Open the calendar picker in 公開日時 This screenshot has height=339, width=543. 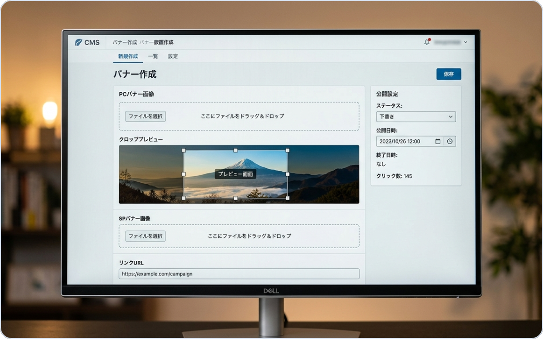(x=438, y=141)
